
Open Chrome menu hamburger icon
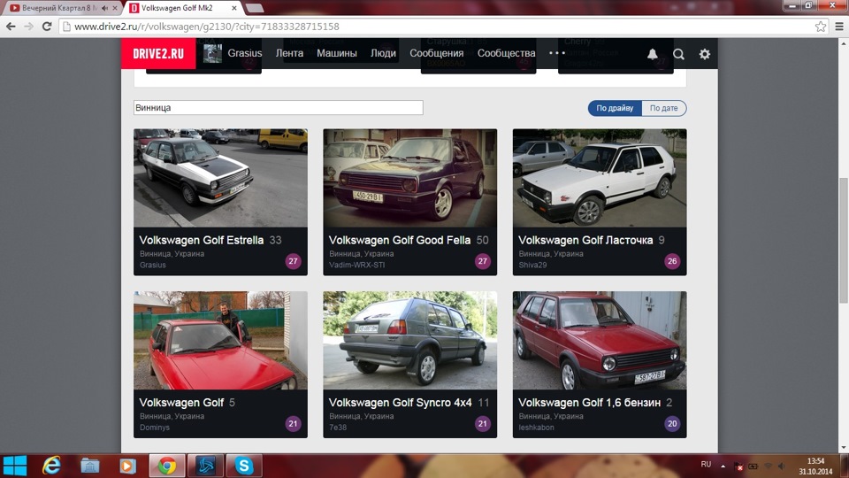click(839, 26)
